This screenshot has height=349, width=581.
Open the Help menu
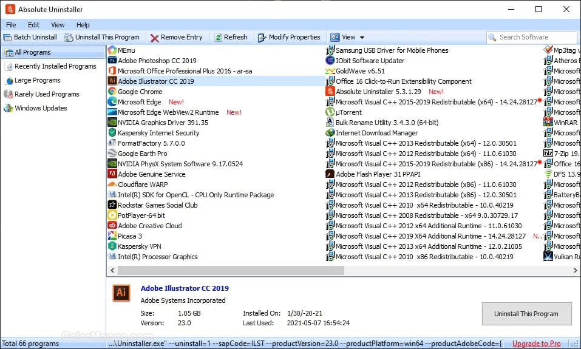(83, 25)
